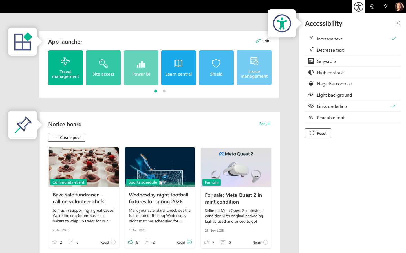406x253 pixels.
Task: Toggle the Increase text option
Action: (x=352, y=39)
